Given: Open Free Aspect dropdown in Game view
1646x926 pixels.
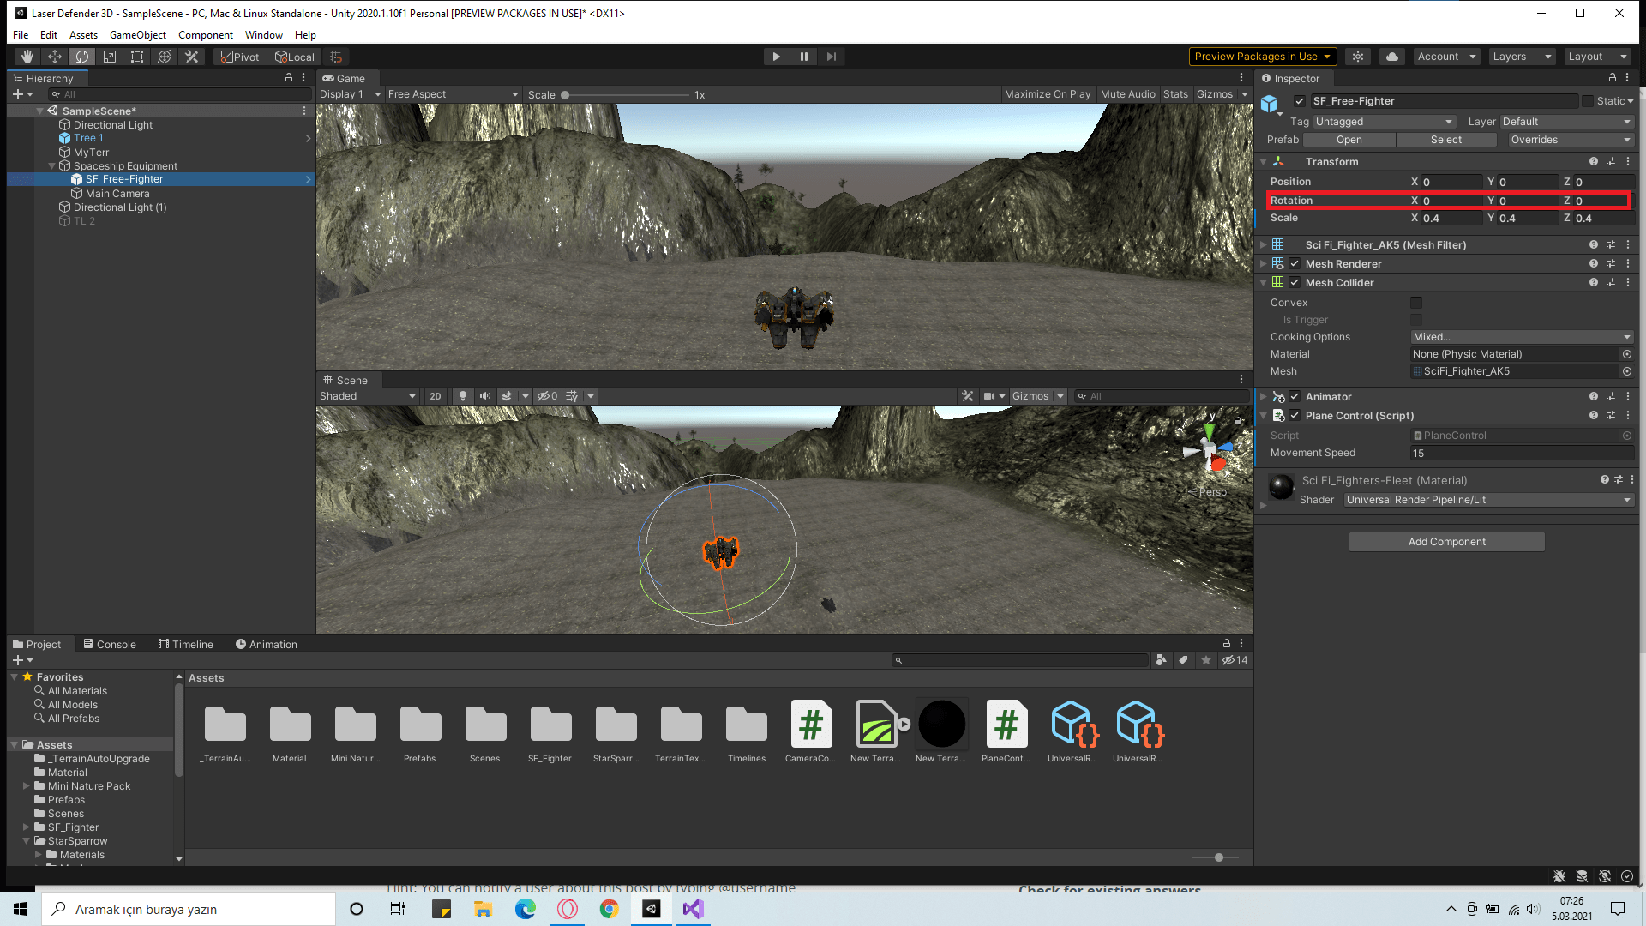Looking at the screenshot, I should point(453,94).
